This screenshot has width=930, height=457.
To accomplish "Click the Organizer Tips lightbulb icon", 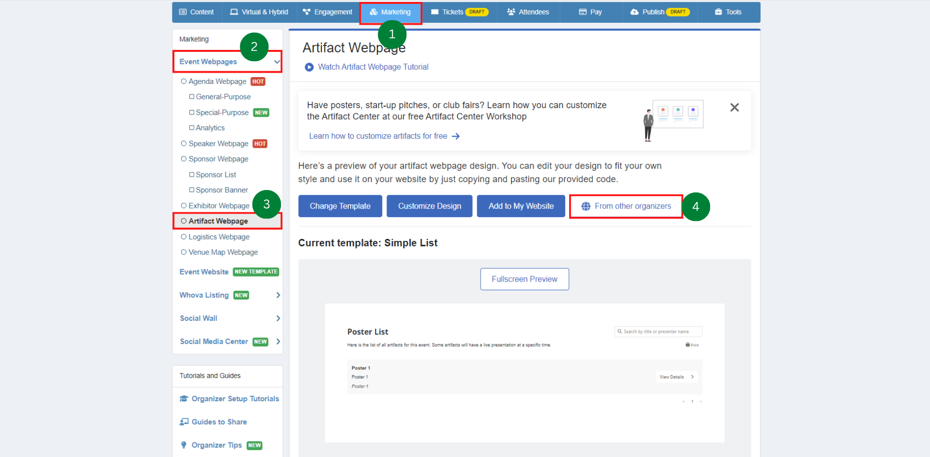I will pos(184,445).
